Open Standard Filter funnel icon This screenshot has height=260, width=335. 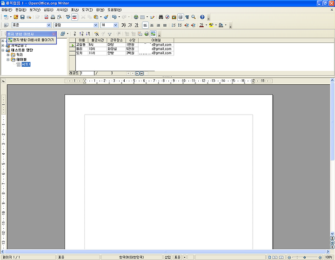click(x=110, y=34)
